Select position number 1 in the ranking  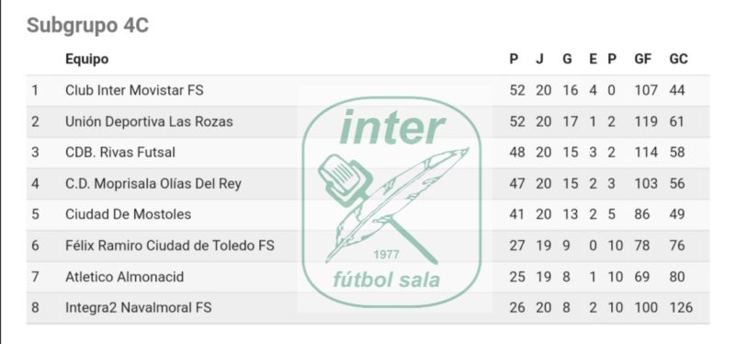point(35,90)
